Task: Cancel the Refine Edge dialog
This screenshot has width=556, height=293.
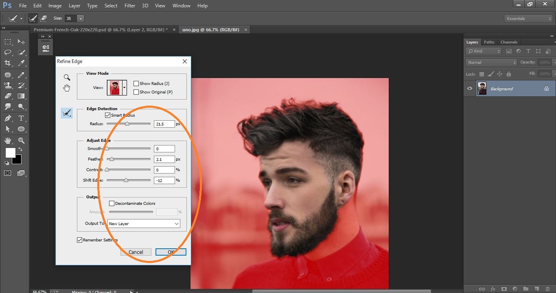Action: pos(136,252)
